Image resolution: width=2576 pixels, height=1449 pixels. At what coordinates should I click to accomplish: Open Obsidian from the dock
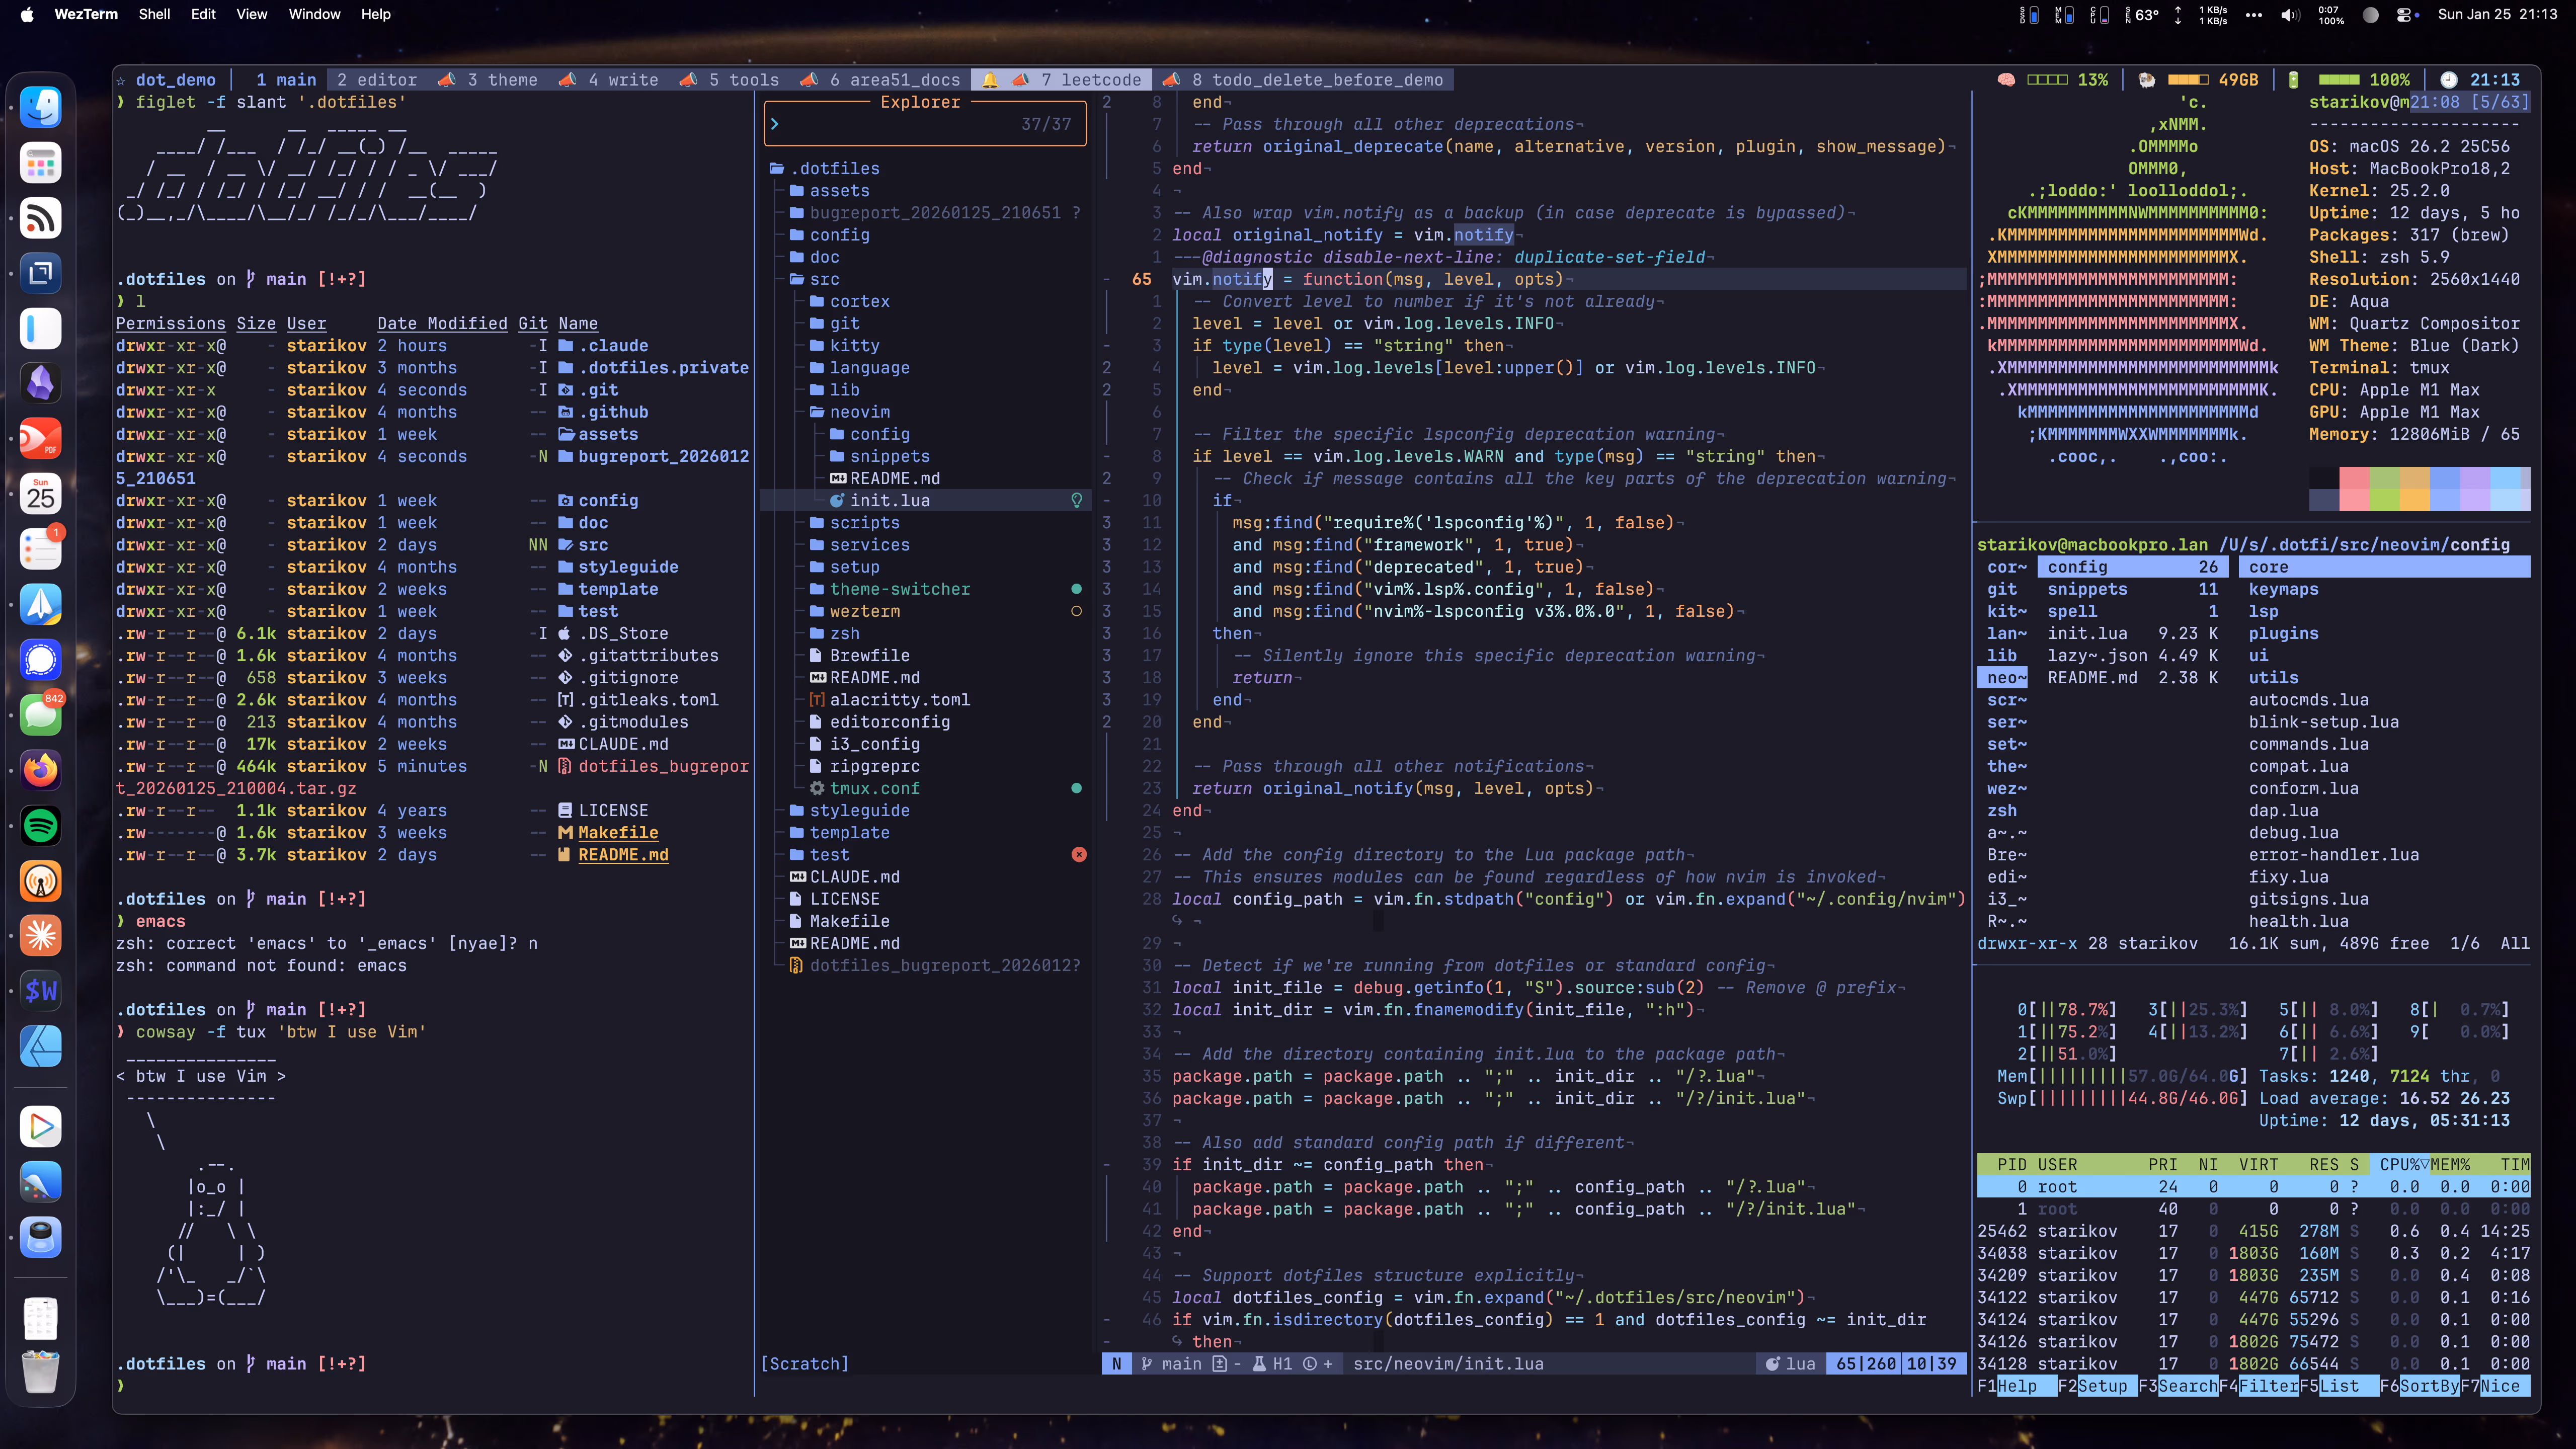click(x=40, y=383)
